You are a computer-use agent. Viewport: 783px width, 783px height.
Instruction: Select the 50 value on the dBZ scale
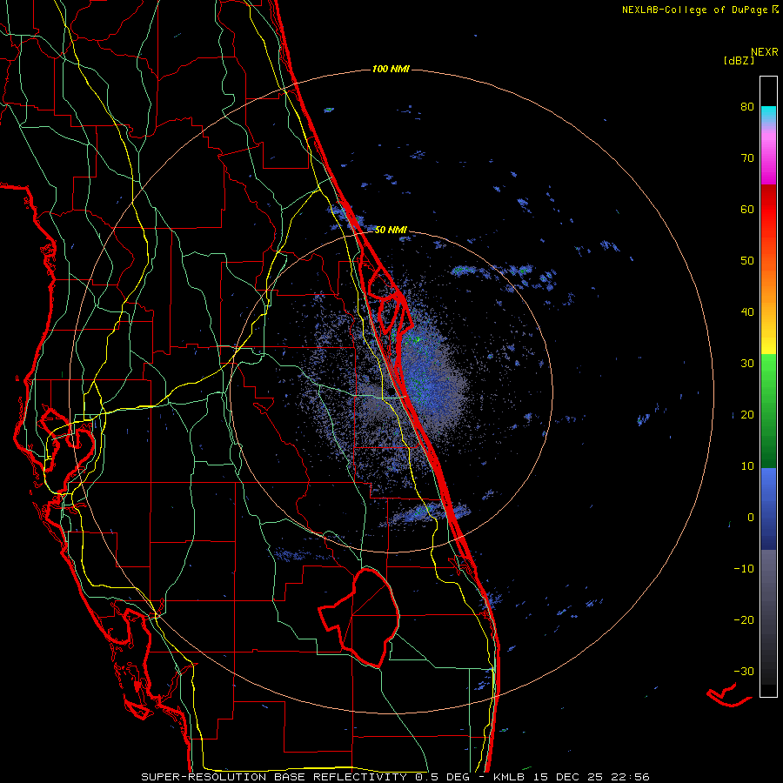click(747, 261)
